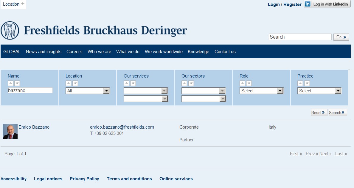Open the GLOBAL menu item
The height and width of the screenshot is (188, 354).
[x=12, y=52]
